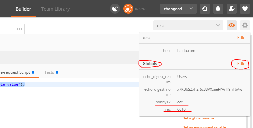Image resolution: width=253 pixels, height=128 pixels.
Task: Click the Set a global variable snippet
Action: pos(198,118)
